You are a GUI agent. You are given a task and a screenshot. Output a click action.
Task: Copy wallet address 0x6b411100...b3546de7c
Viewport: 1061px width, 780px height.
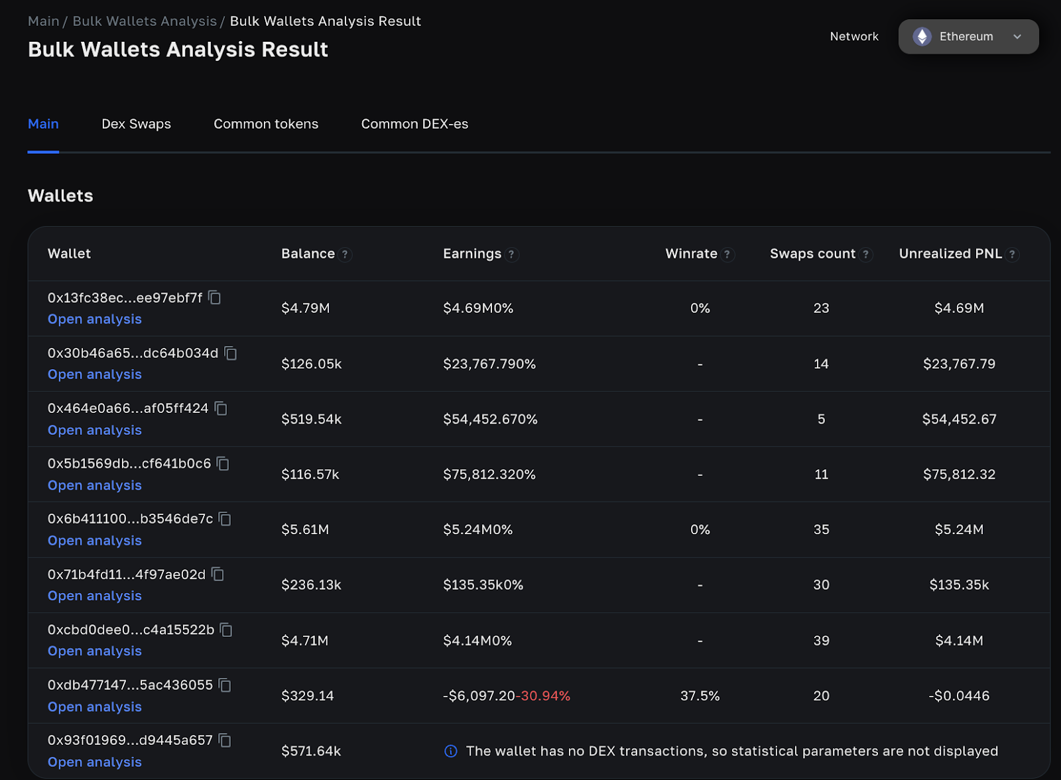pyautogui.click(x=225, y=519)
